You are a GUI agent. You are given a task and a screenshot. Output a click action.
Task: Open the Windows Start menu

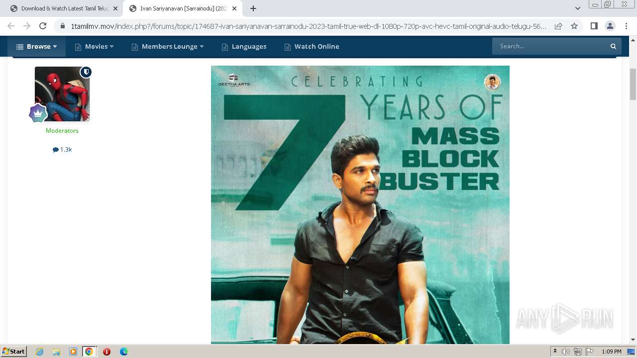(14, 351)
